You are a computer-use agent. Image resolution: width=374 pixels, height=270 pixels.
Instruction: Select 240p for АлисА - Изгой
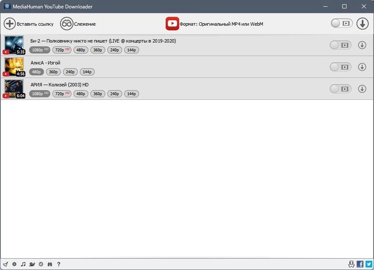point(70,72)
